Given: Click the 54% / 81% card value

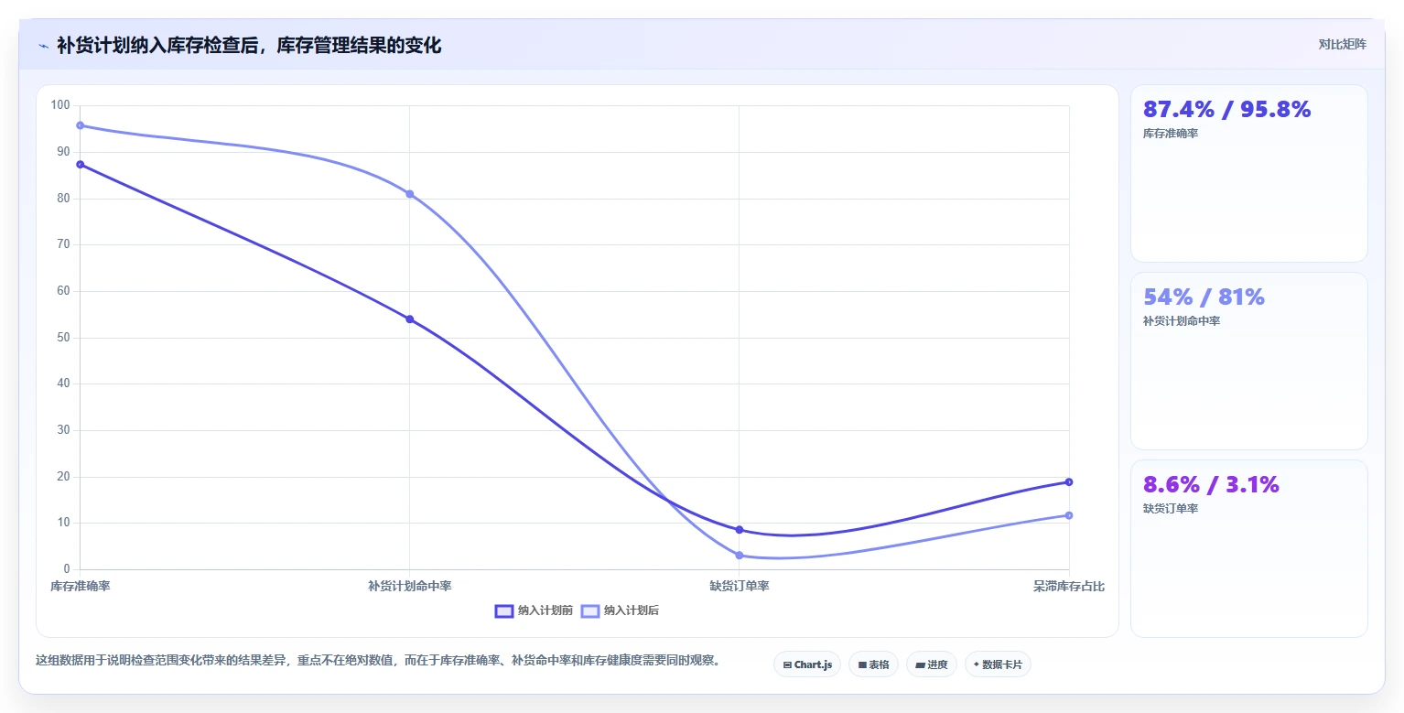Looking at the screenshot, I should pyautogui.click(x=1204, y=297).
